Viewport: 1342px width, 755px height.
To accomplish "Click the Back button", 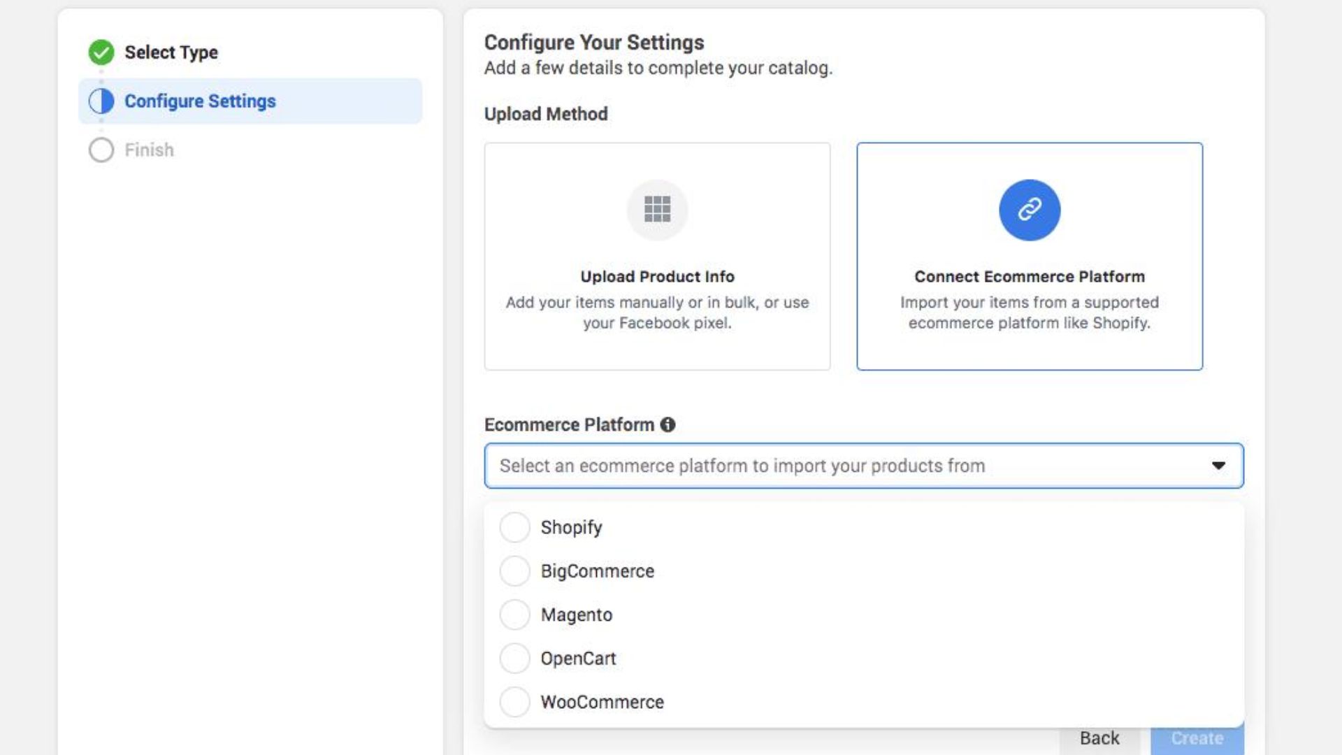I will pos(1099,738).
